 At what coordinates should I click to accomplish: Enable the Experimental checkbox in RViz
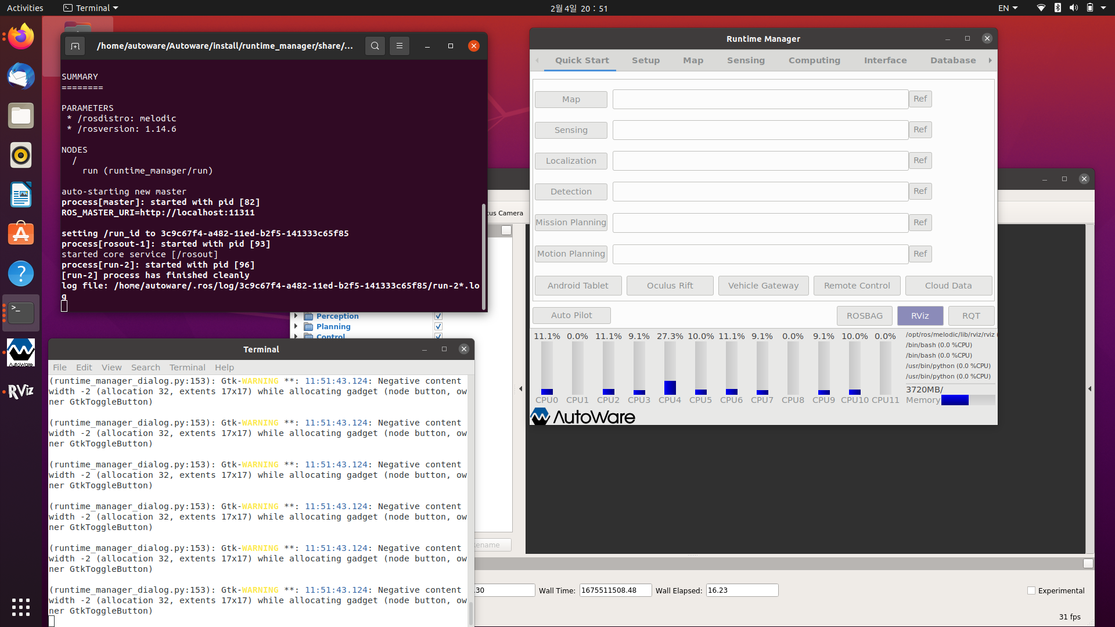coord(1031,590)
